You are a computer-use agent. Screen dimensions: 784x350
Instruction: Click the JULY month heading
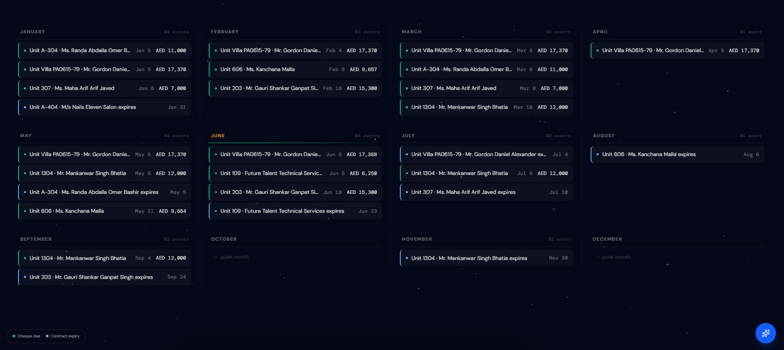408,136
